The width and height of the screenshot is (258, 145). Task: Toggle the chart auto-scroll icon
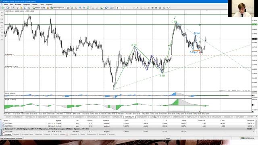point(93,8)
